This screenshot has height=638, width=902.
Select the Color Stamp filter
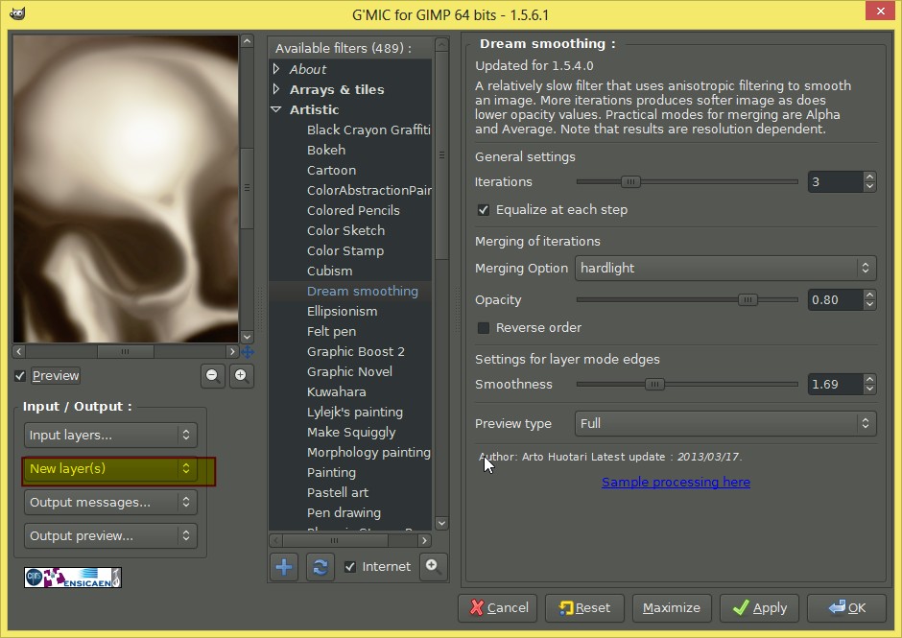click(345, 250)
